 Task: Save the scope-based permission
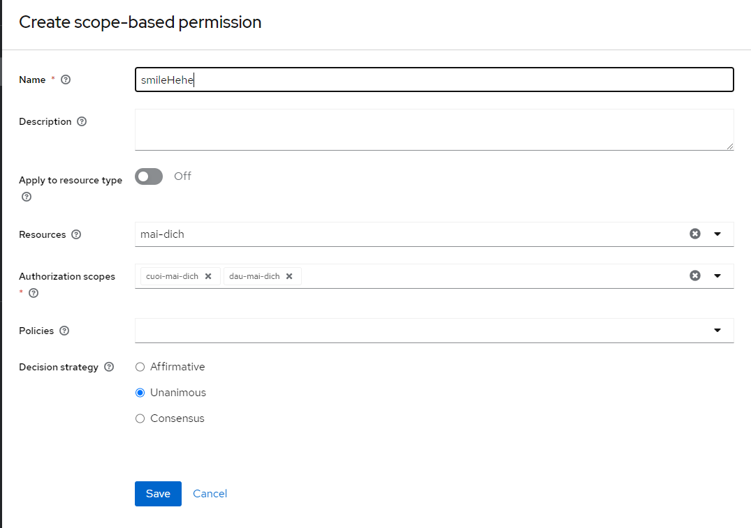158,493
